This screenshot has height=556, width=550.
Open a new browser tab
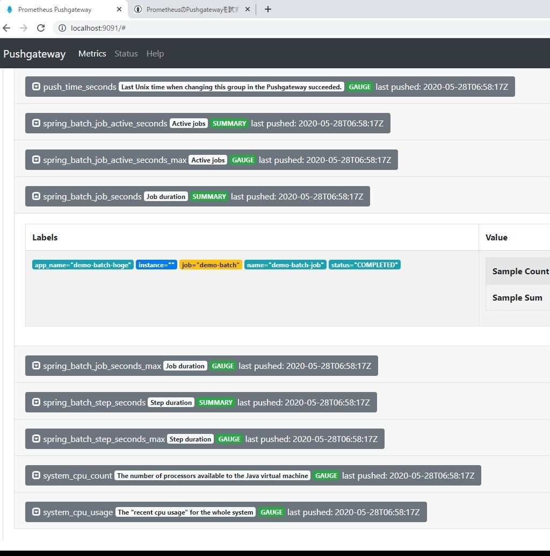click(x=268, y=9)
